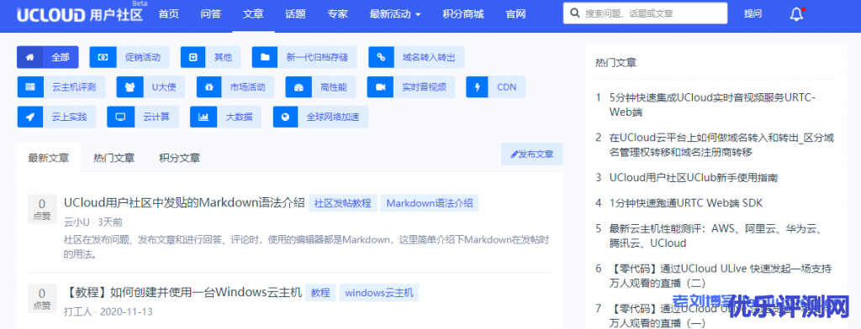Click the UCLOUD 用户社区 logo

click(x=80, y=14)
